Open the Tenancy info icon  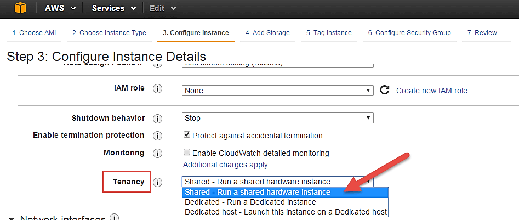click(157, 182)
